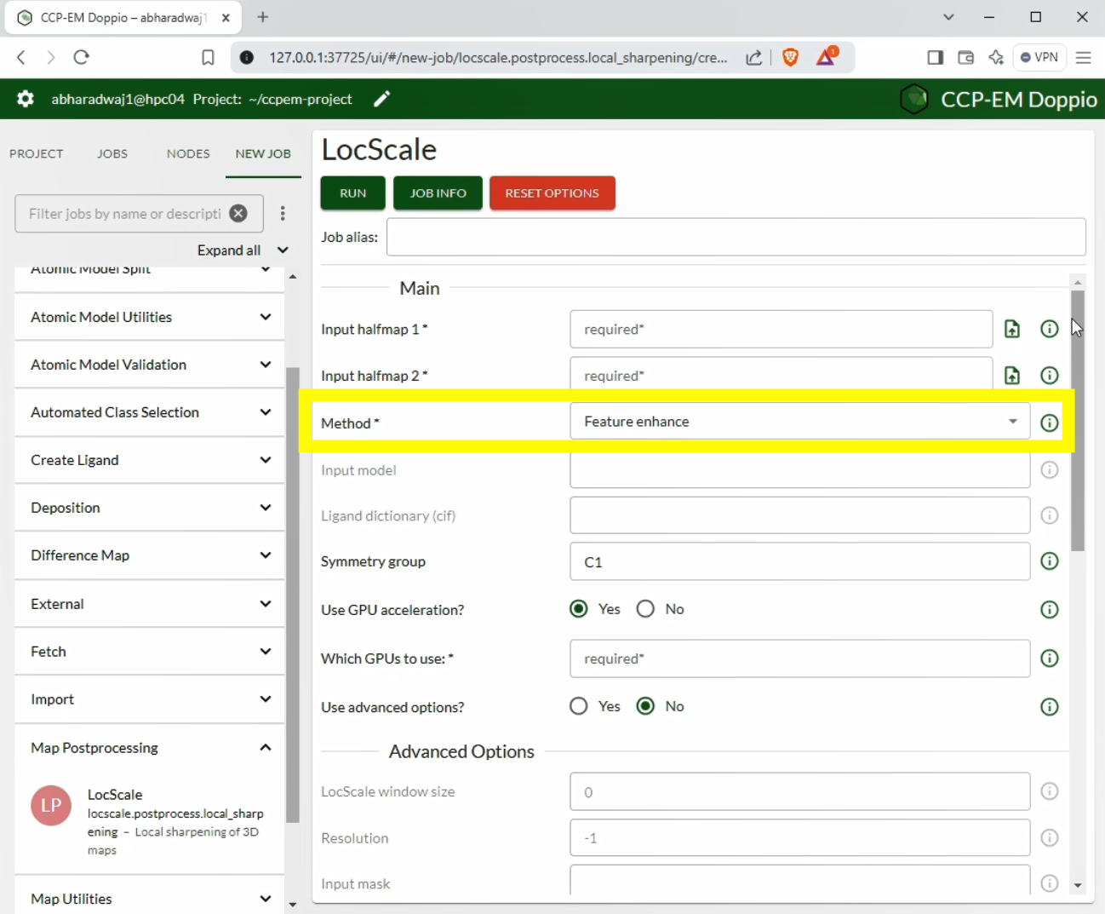The image size is (1105, 914).
Task: Browse a file for Input halfmap 1
Action: coord(1012,329)
